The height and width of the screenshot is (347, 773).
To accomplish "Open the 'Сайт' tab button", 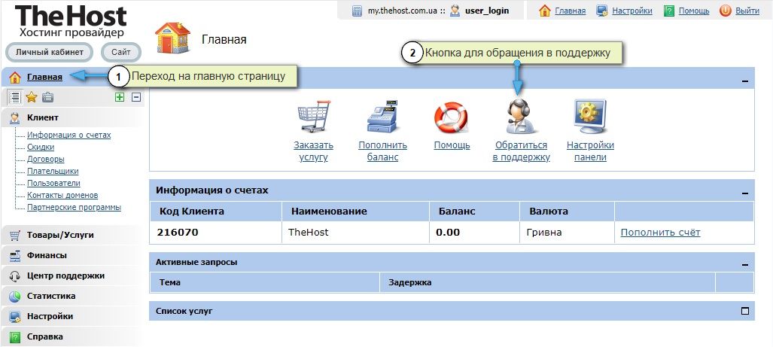I will click(120, 52).
